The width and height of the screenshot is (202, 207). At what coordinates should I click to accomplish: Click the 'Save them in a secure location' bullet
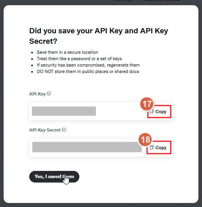coord(67,52)
